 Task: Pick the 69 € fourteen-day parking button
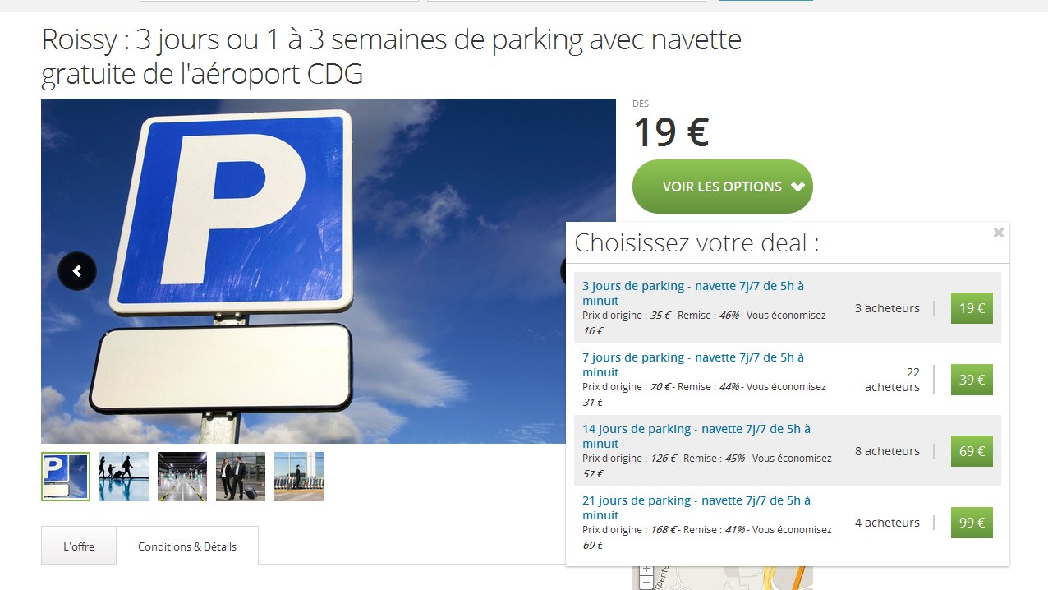tap(972, 451)
